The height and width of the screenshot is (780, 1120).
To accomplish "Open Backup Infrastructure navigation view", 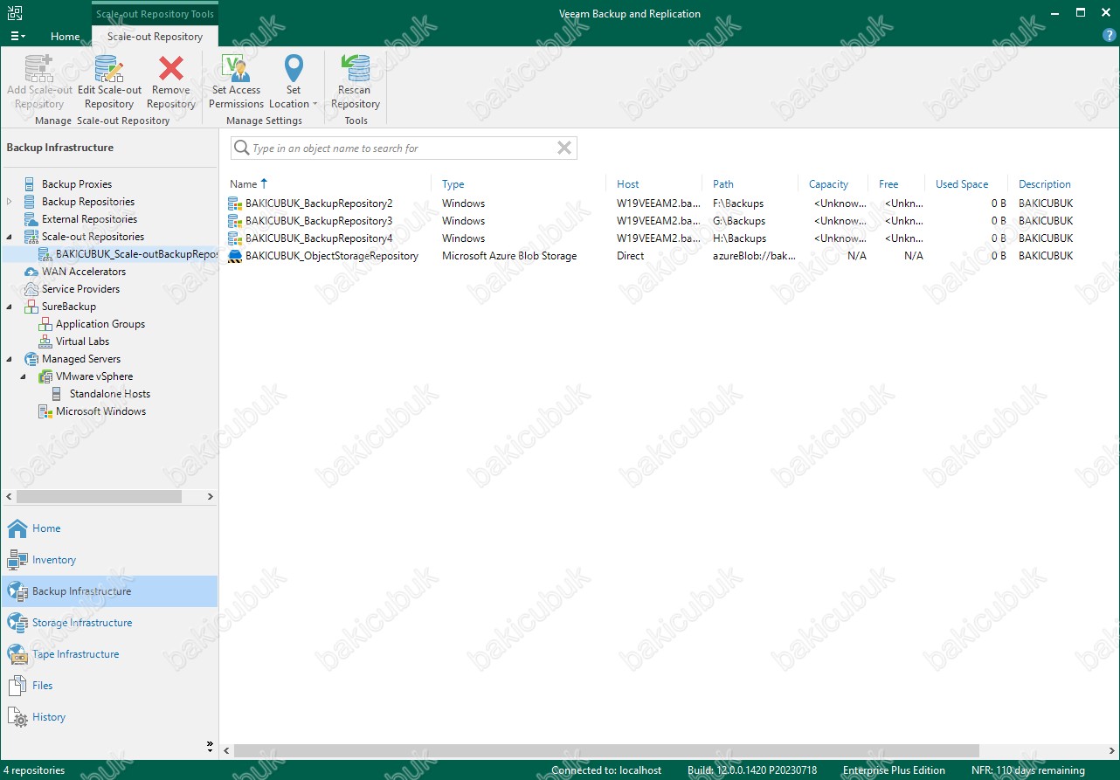I will (109, 591).
